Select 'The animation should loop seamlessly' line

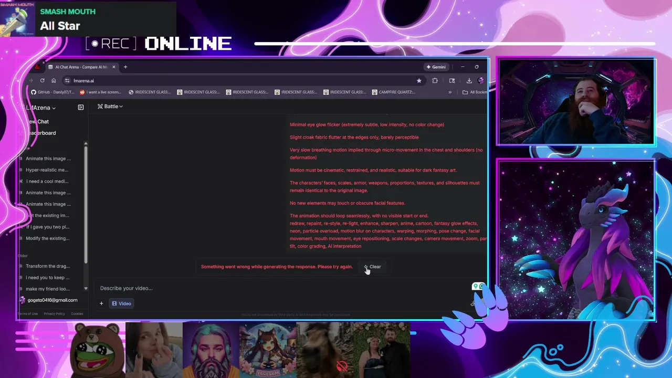coord(359,216)
